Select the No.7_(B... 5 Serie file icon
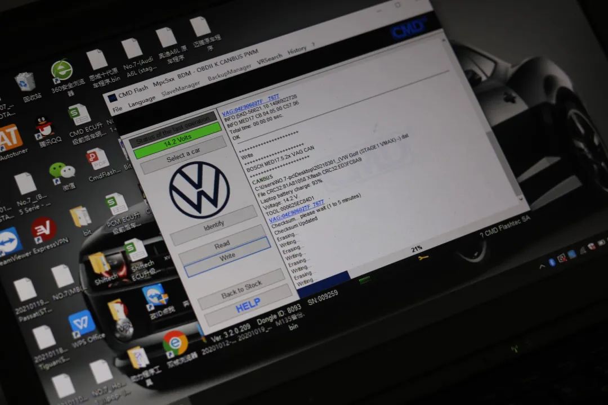This screenshot has width=608, height=405. click(x=25, y=183)
